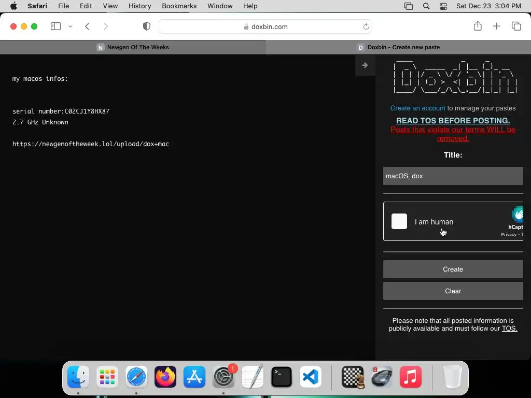The height and width of the screenshot is (398, 531).
Task: Open the Help menu
Action: pyautogui.click(x=250, y=6)
